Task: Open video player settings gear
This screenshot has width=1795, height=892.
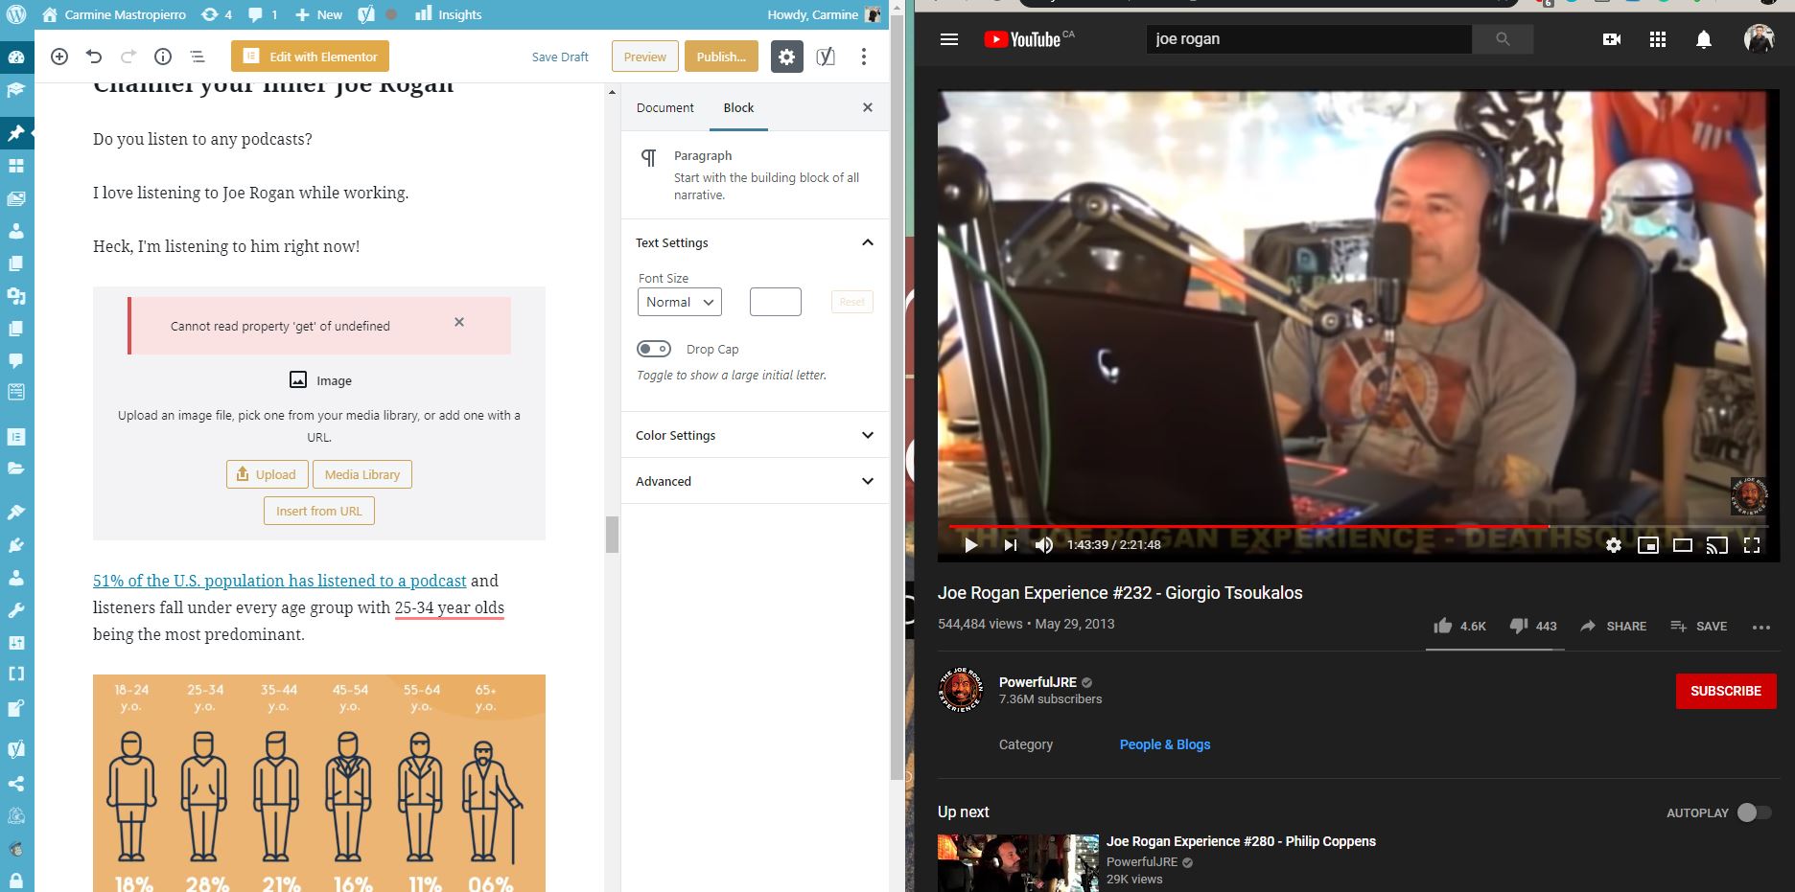Action: pos(1614,544)
